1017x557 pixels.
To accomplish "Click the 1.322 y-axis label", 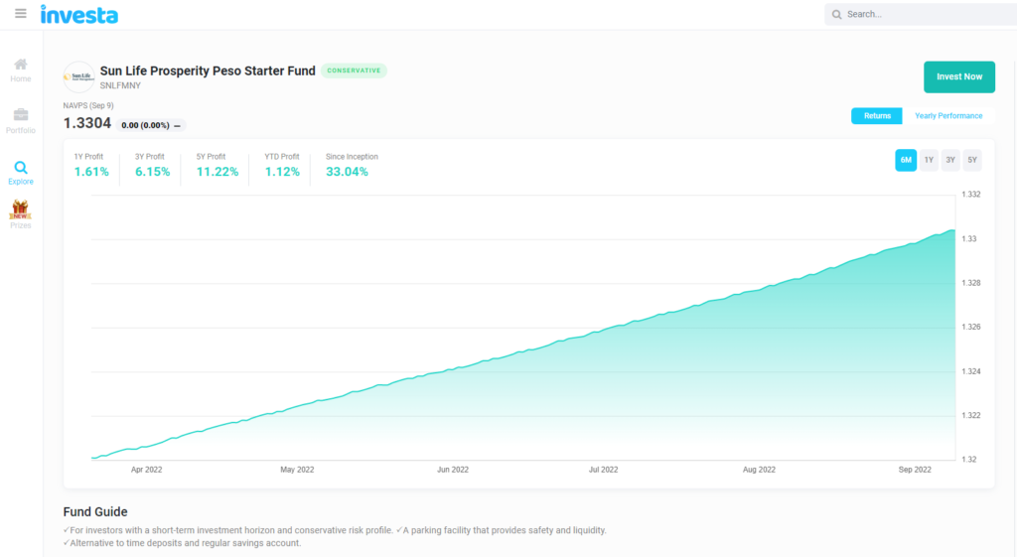I will [x=971, y=416].
